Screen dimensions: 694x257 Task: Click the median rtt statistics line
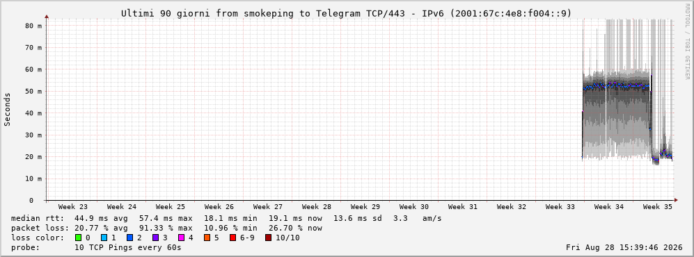226,219
